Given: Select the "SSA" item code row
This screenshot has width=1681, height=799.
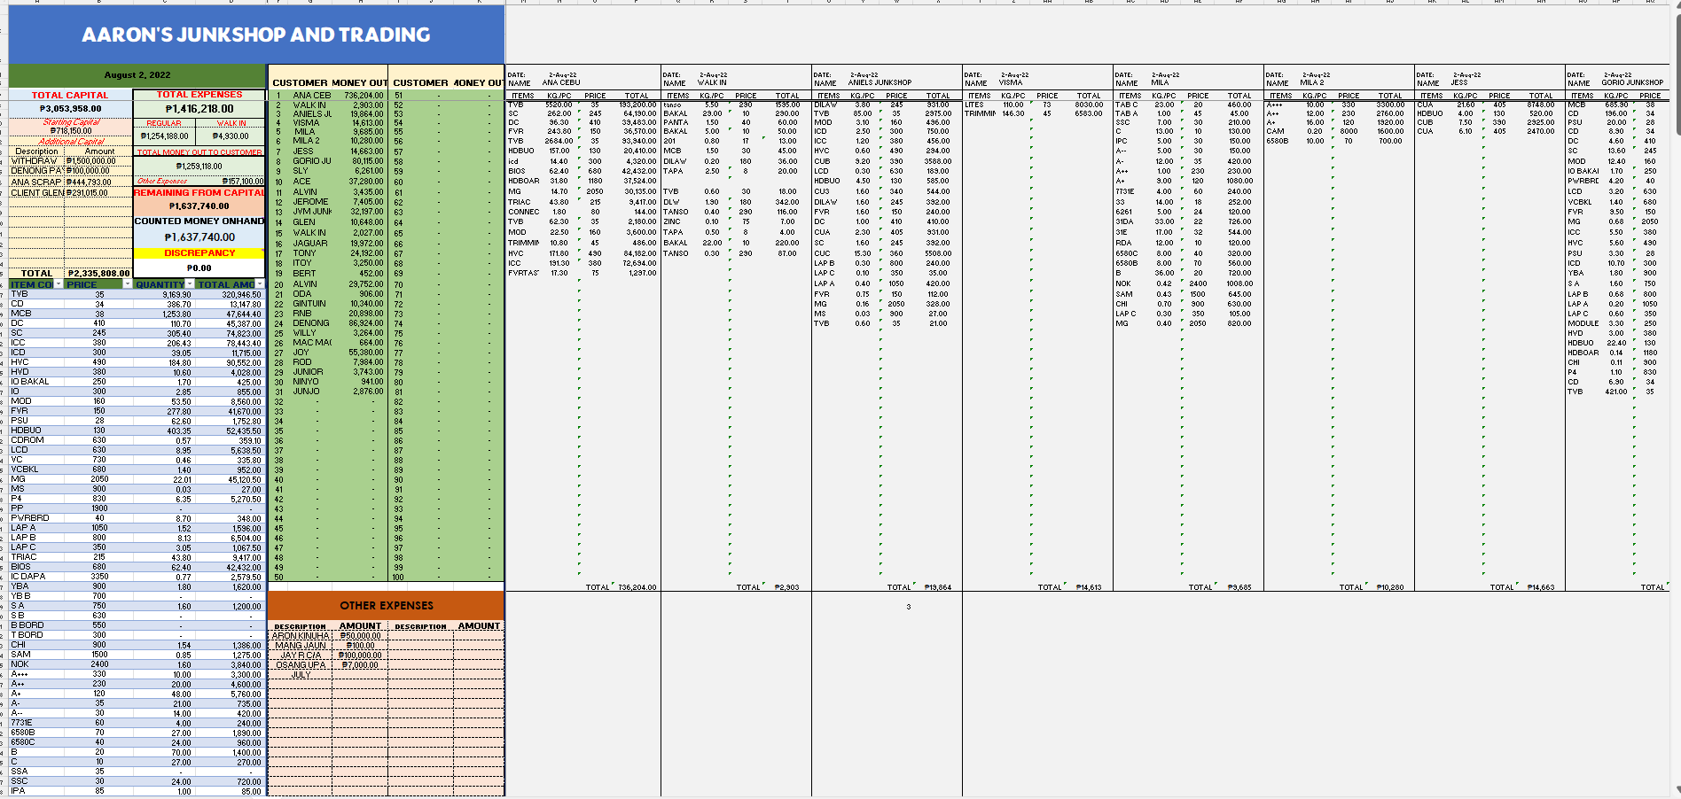Looking at the screenshot, I should click(x=137, y=772).
